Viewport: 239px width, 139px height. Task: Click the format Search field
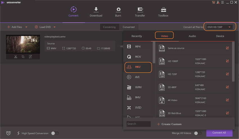click(x=139, y=124)
